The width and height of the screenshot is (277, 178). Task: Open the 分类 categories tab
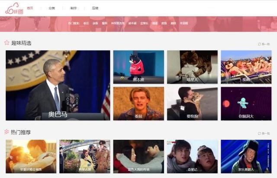[x=52, y=8]
